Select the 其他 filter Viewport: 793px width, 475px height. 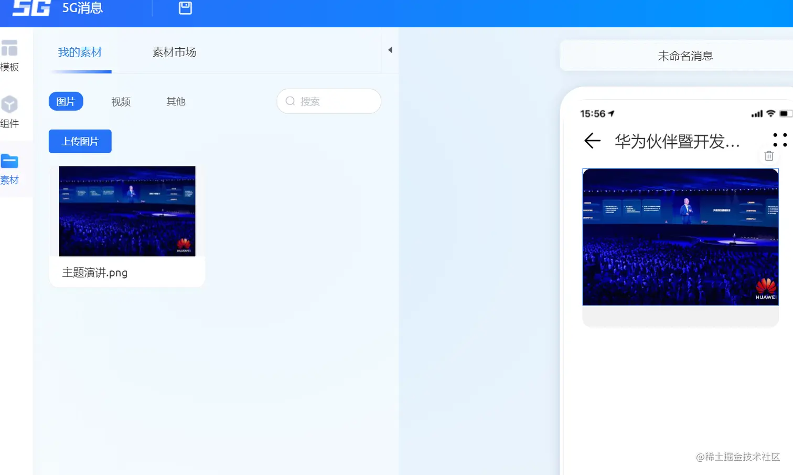(x=176, y=101)
